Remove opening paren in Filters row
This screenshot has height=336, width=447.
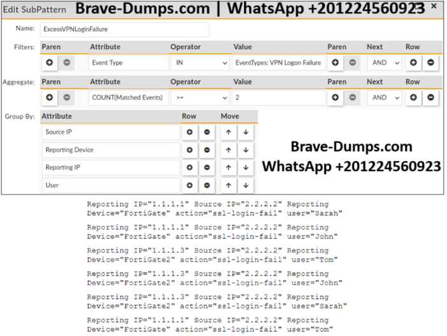tap(67, 63)
